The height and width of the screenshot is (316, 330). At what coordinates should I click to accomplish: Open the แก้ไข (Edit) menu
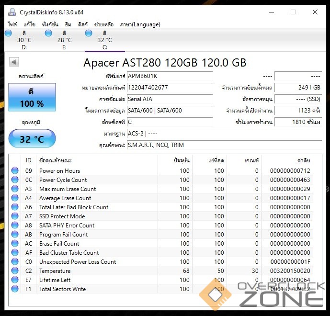[29, 24]
